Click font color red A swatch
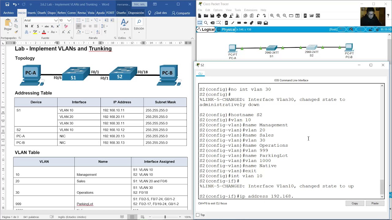Image resolution: width=392 pixels, height=220 pixels. point(44,32)
